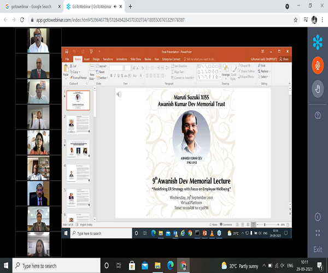Open Design ribbon tab in PowerPoint
Viewport: 328px width, 273px height.
click(x=96, y=60)
